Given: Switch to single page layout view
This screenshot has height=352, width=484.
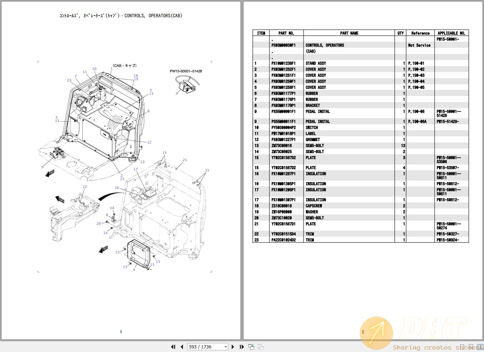Looking at the screenshot, I should [462, 347].
